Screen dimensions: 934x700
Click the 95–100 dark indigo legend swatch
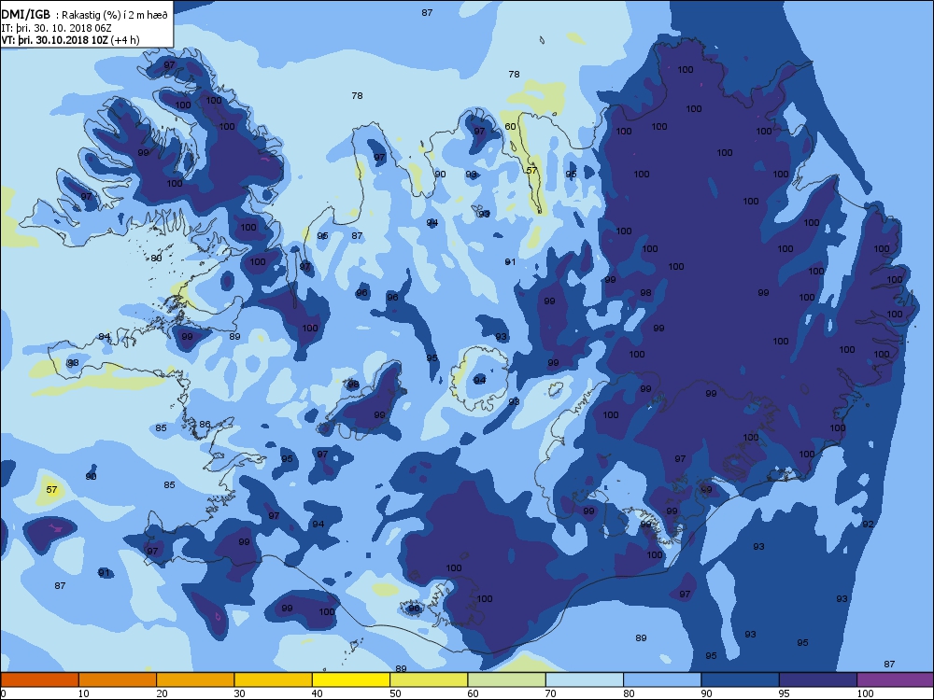pos(818,679)
